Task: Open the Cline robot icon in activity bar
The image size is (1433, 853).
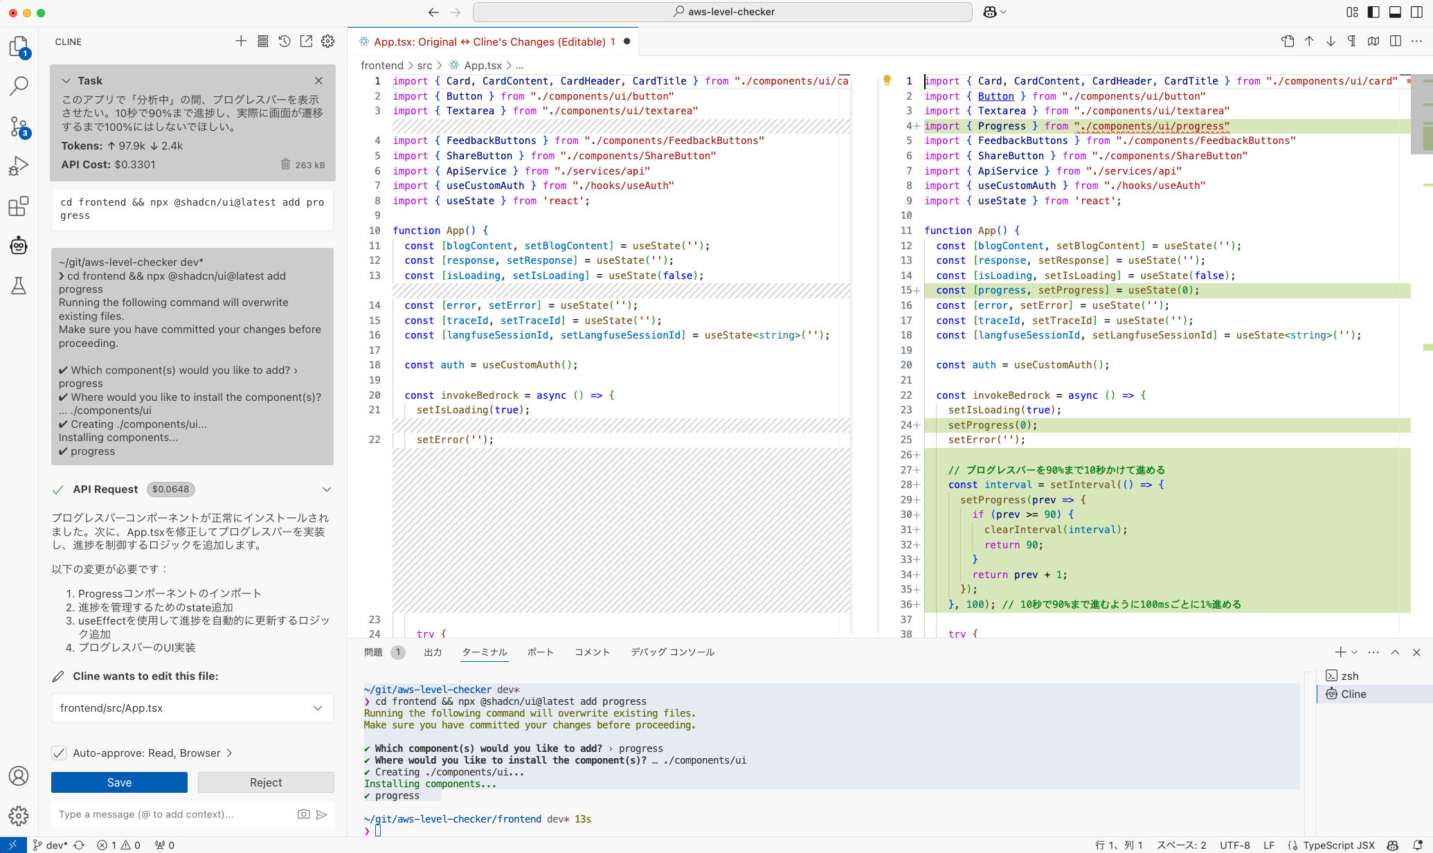Action: click(19, 245)
